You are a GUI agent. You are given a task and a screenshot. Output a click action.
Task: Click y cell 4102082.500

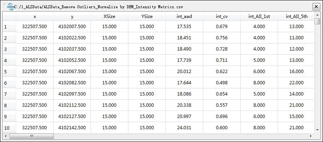(72, 83)
